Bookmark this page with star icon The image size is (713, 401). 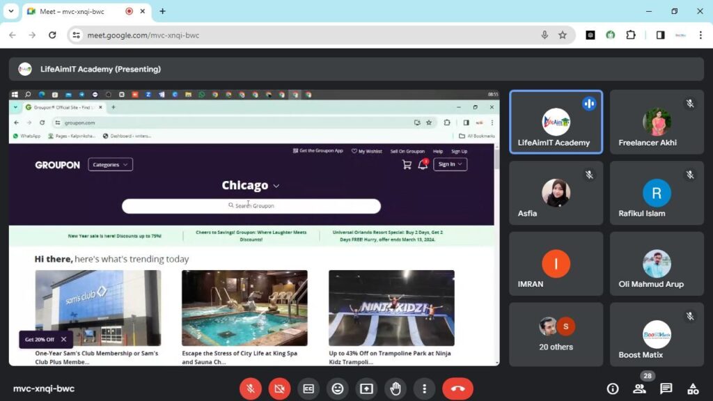pos(563,35)
